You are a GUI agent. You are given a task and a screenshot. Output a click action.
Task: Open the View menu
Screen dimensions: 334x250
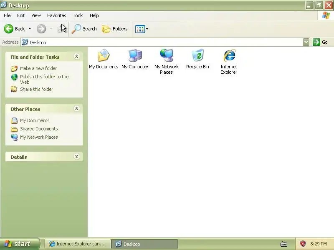(x=36, y=15)
